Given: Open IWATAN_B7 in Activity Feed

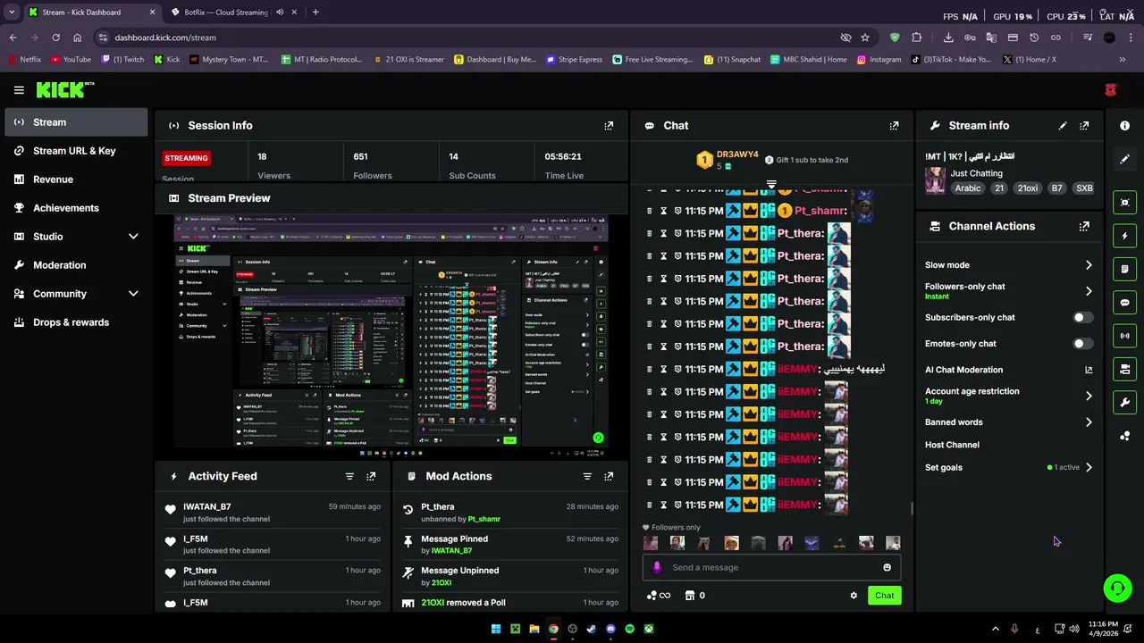Looking at the screenshot, I should [x=206, y=507].
